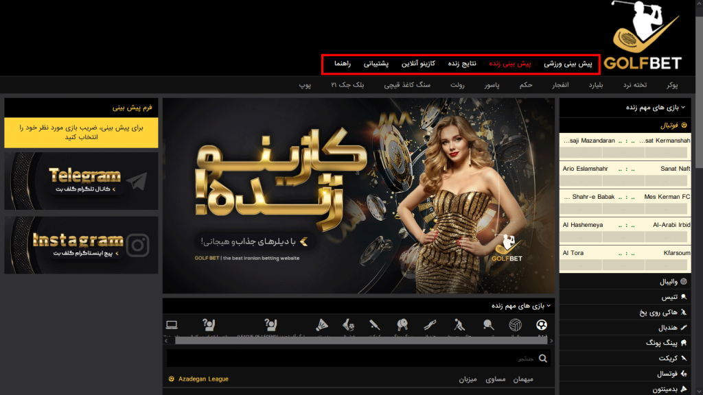Focus the جستجو search input field
Image resolution: width=703 pixels, height=395 pixels.
coord(350,358)
